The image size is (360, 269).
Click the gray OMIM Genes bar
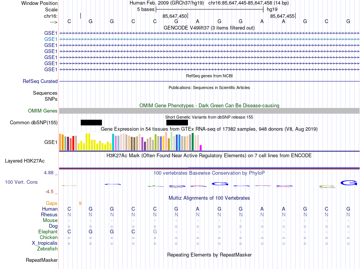(209, 111)
